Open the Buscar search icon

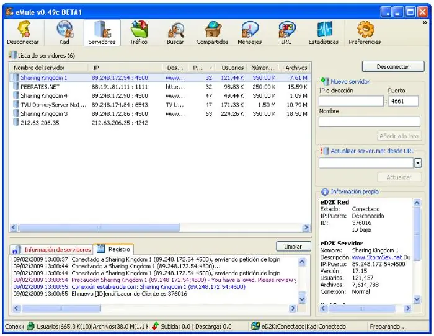[175, 33]
